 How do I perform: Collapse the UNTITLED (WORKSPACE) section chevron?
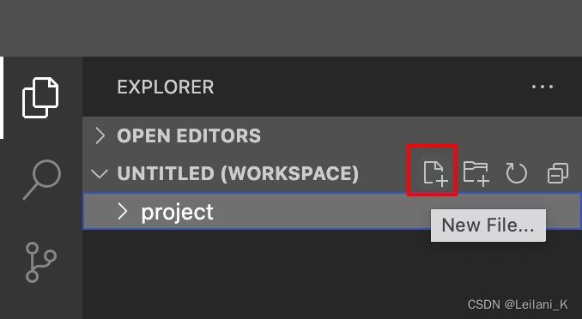[x=100, y=173]
